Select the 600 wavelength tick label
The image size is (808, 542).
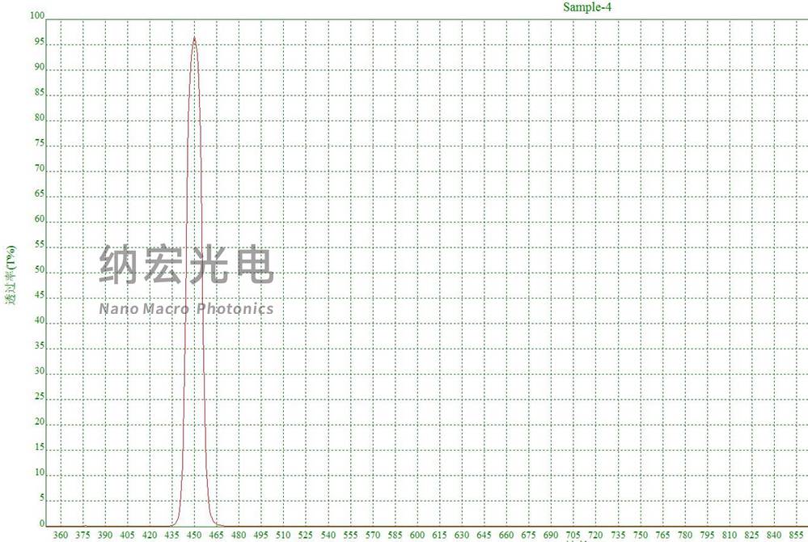pyautogui.click(x=418, y=536)
